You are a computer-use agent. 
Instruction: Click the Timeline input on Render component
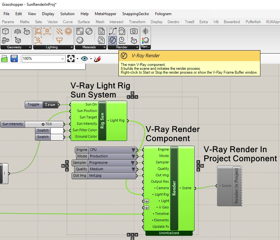(162, 214)
